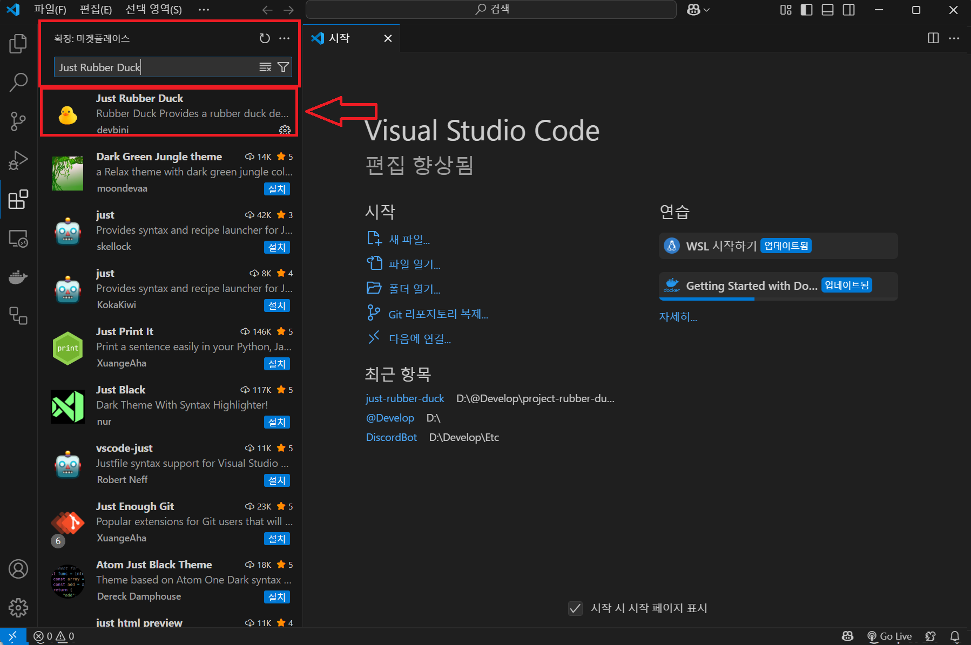Open the Search view in activity bar
The height and width of the screenshot is (645, 971).
18,83
